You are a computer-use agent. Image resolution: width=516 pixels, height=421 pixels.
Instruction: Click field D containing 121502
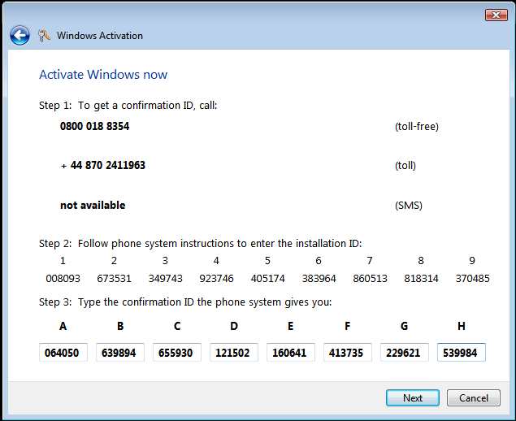(x=234, y=353)
